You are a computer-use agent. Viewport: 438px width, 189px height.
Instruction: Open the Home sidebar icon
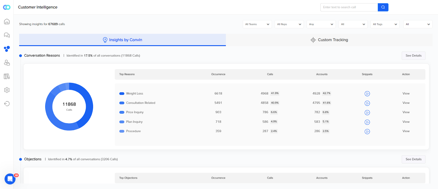(x=7, y=21)
